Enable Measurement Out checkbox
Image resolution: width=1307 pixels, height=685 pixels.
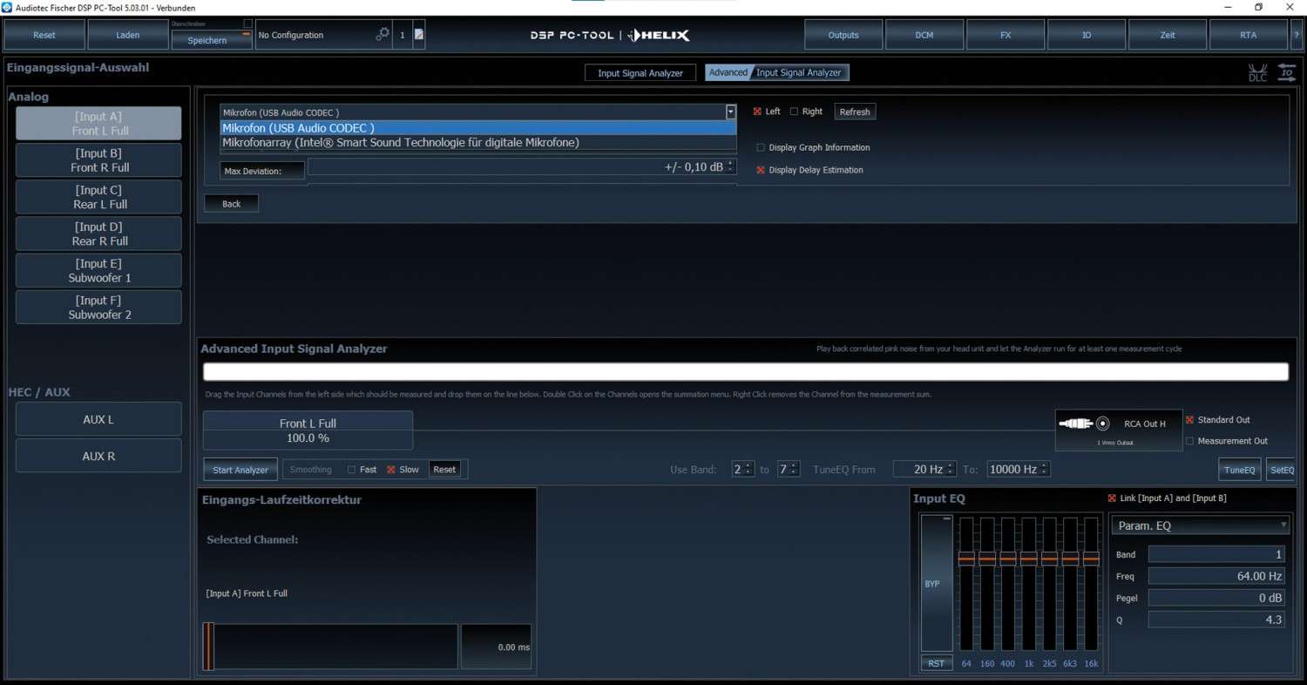[x=1189, y=441]
